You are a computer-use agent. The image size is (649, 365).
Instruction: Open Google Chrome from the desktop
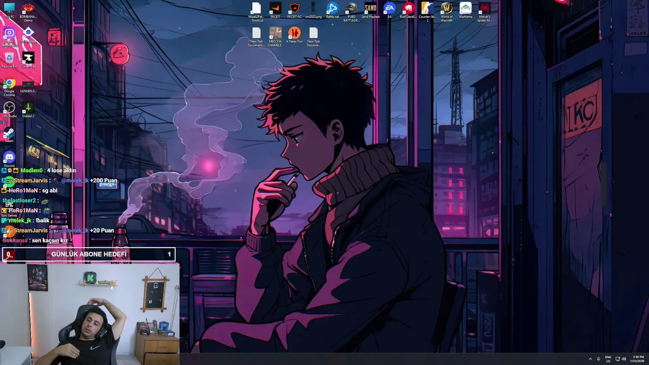coord(9,87)
